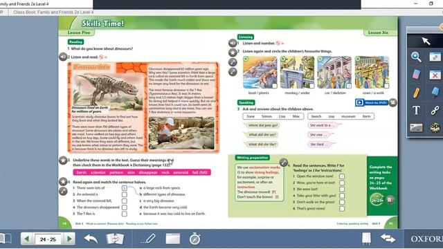The height and width of the screenshot is (249, 443).
Task: Click answer box for 'We were lost!'
Action: point(342,190)
